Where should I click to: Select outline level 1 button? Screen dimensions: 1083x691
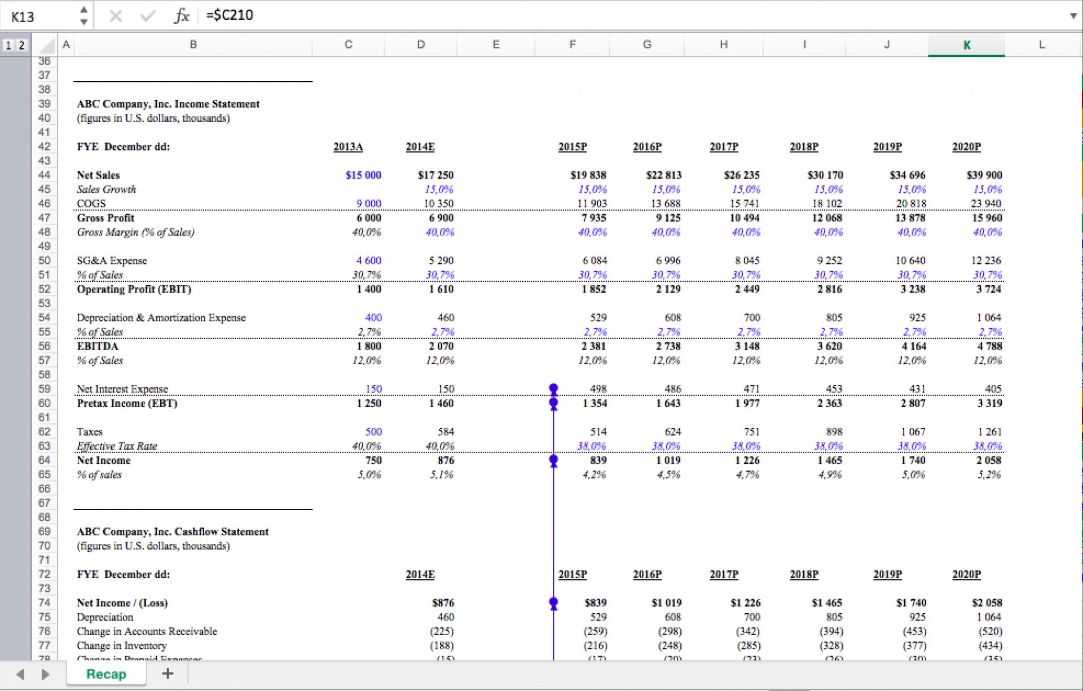pyautogui.click(x=8, y=45)
